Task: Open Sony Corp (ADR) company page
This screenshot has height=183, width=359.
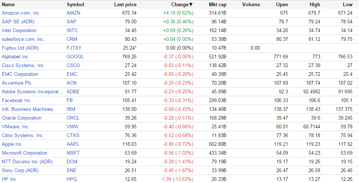Action: coord(20,170)
